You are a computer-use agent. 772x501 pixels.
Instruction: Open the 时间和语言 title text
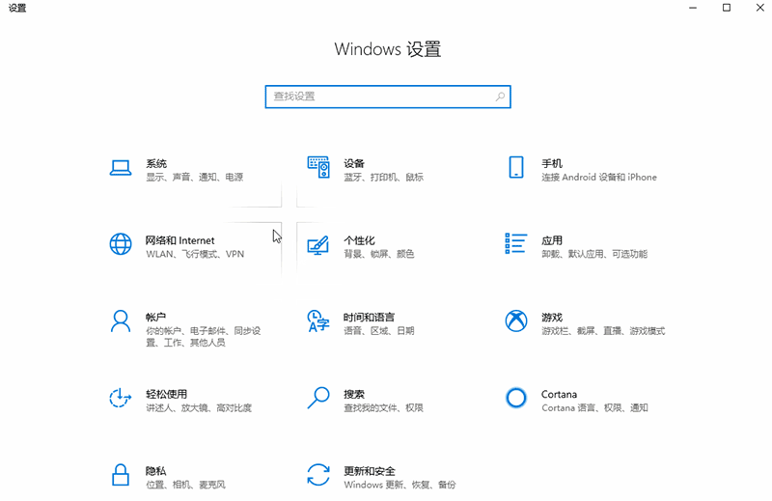pos(369,318)
